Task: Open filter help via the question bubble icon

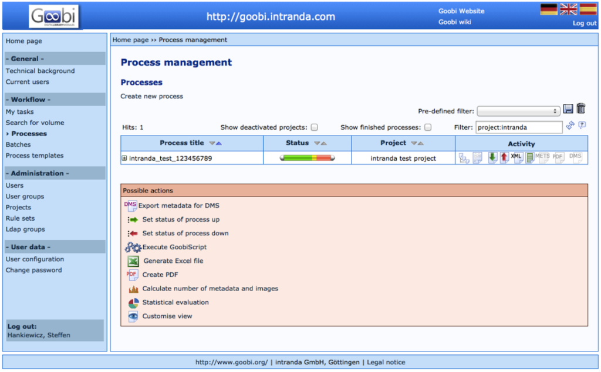Action: (x=582, y=126)
